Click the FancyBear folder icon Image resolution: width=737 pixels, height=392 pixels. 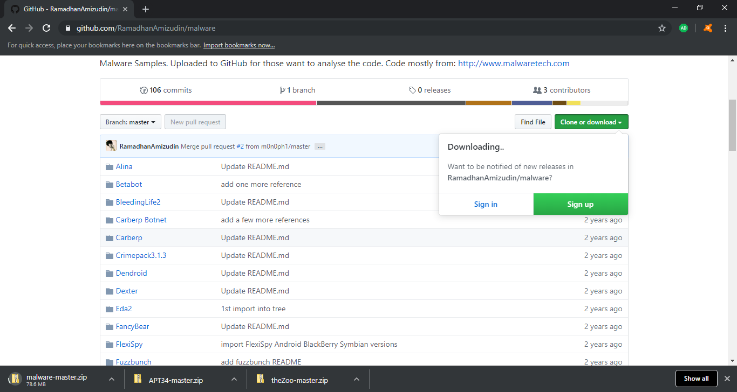[x=110, y=327]
